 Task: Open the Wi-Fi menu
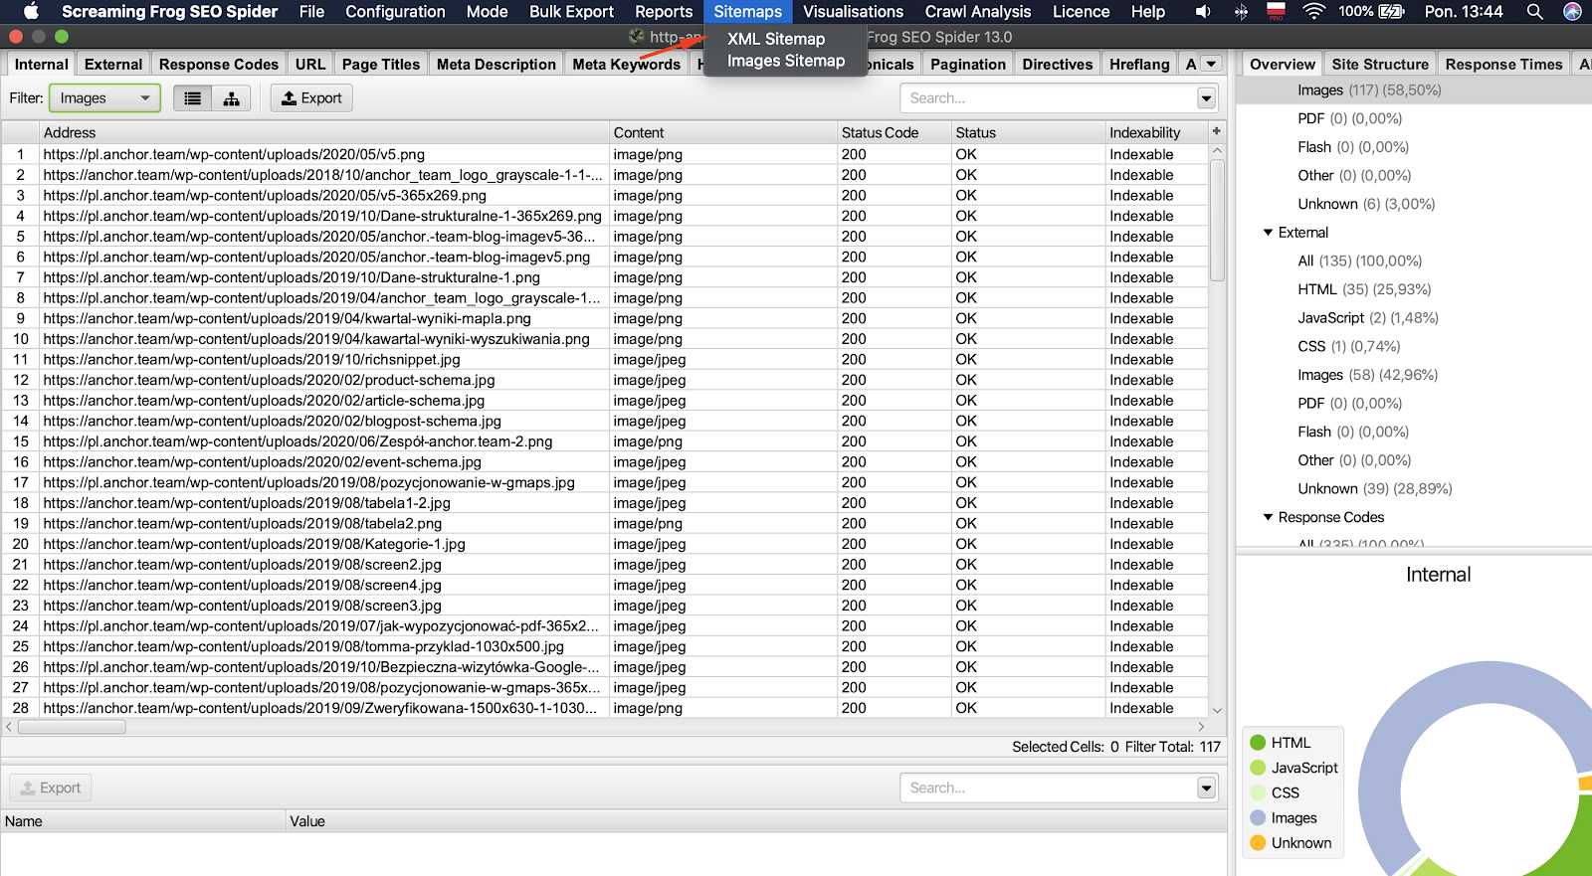[x=1313, y=12]
